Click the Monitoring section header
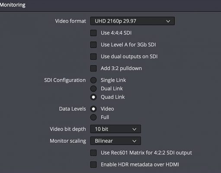The height and width of the screenshot is (173, 221). click(x=13, y=5)
